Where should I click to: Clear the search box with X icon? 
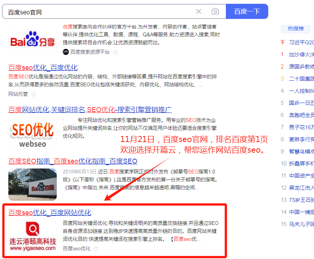pyautogui.click(x=199, y=12)
